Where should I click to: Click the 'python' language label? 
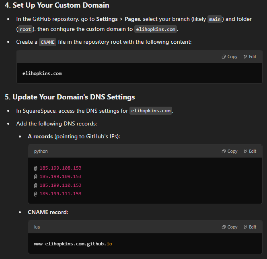click(41, 151)
